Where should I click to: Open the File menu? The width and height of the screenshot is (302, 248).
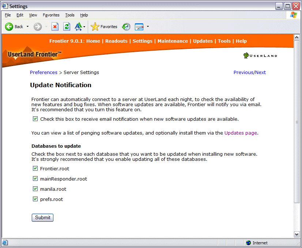(x=8, y=15)
